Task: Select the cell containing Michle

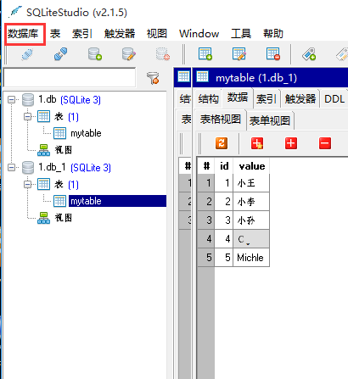Action: coord(251,258)
